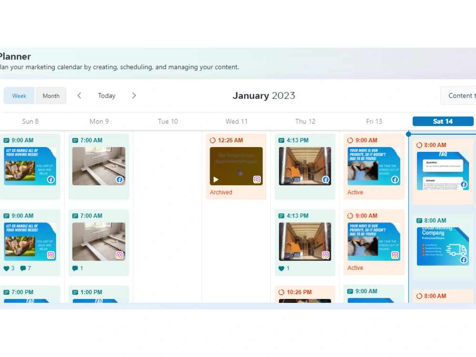Select the Wed 11 day header
The width and height of the screenshot is (476, 357).
tap(237, 121)
